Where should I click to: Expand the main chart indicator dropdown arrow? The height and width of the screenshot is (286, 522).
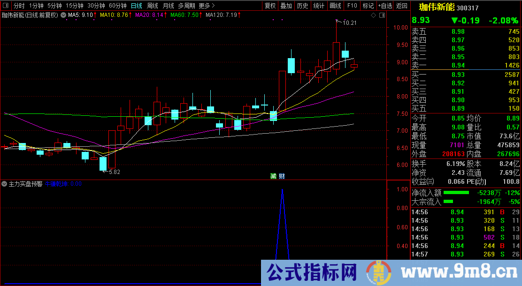coord(63,15)
